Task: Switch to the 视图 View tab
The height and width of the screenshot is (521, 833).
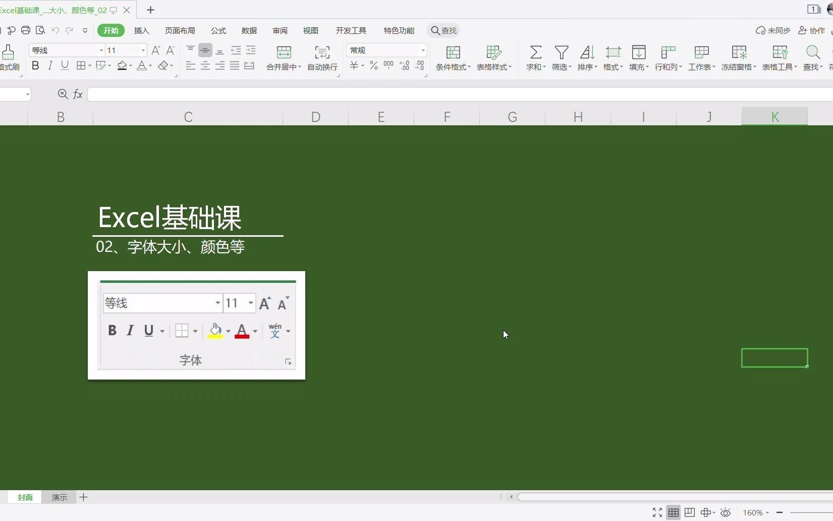Action: click(x=311, y=31)
